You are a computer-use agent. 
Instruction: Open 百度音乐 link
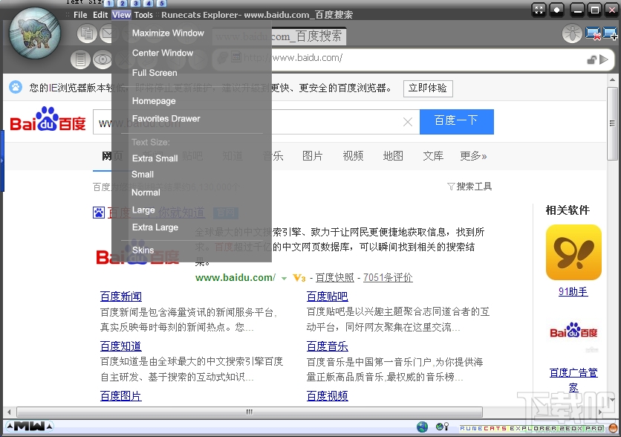(x=327, y=346)
